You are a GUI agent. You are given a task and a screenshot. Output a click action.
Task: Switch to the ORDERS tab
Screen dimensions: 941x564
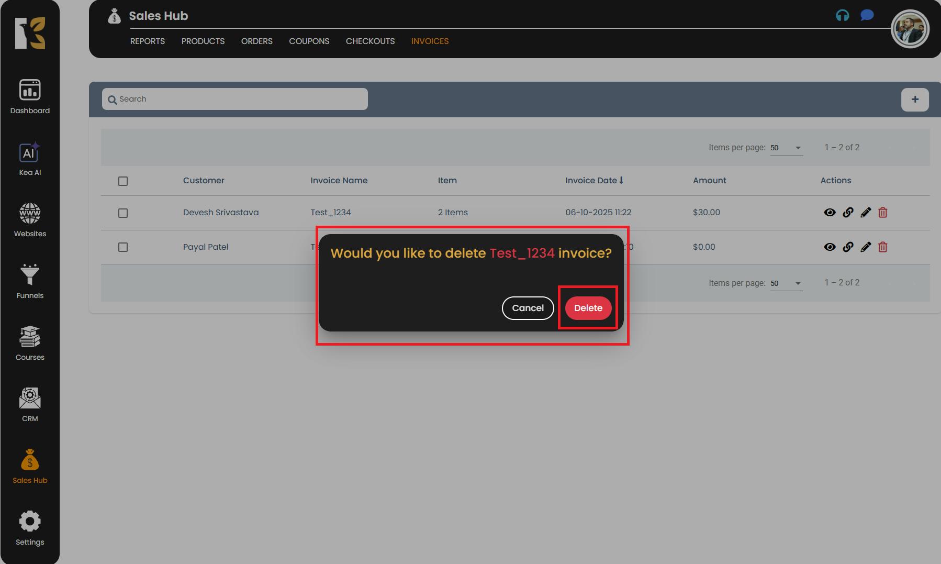click(x=256, y=41)
